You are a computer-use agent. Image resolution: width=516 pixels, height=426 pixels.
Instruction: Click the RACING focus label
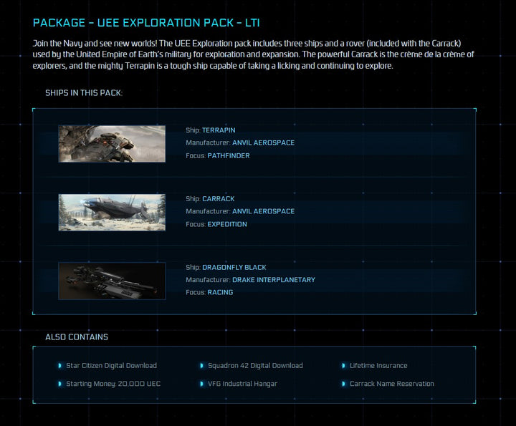coord(220,292)
